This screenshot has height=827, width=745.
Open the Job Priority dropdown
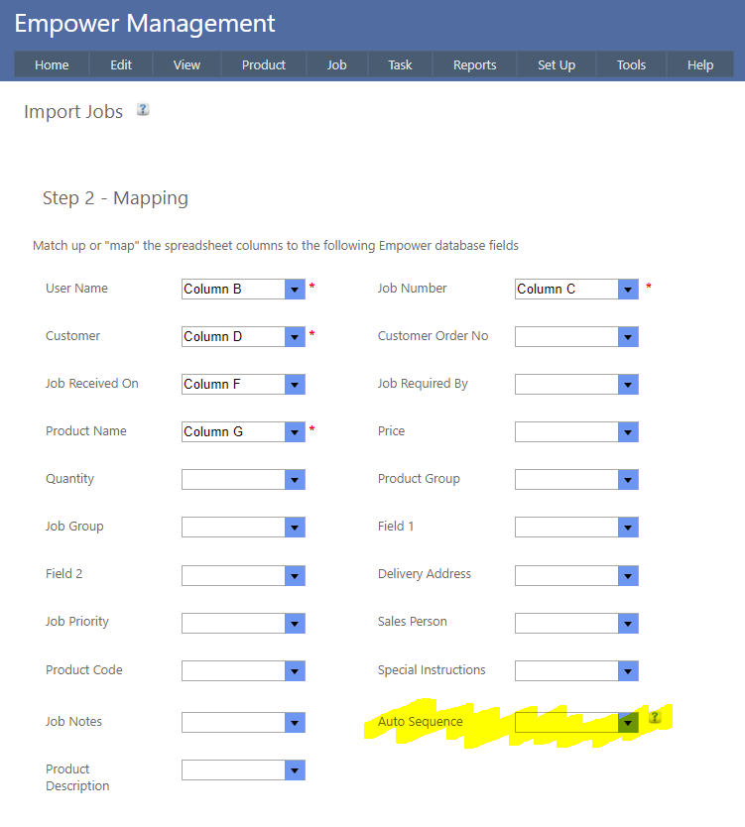(295, 623)
